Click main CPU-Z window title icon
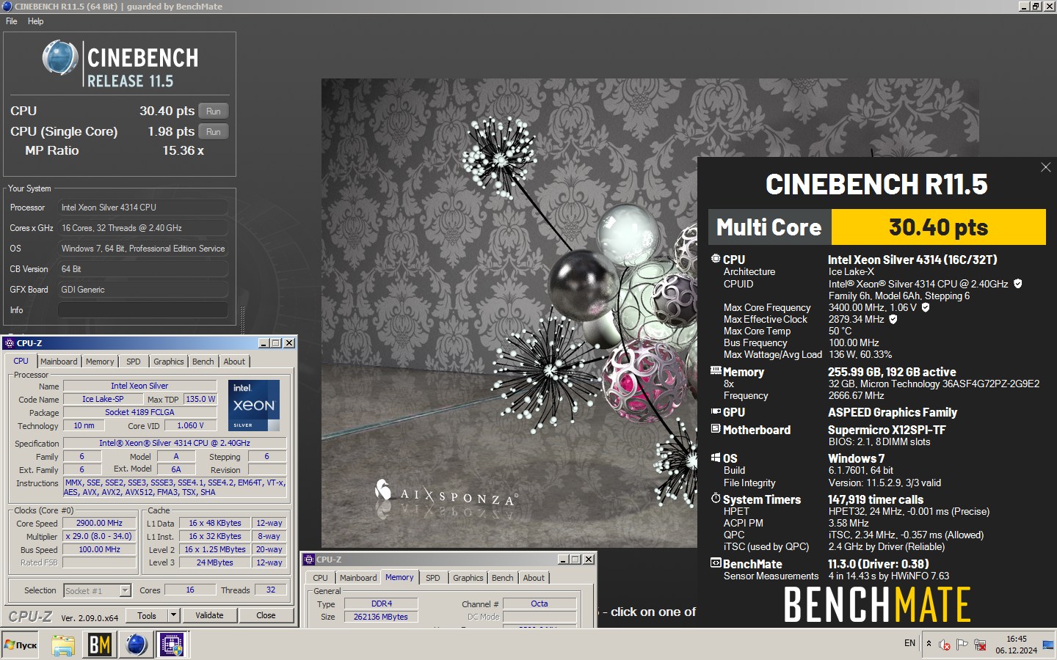1057x660 pixels. tap(10, 343)
